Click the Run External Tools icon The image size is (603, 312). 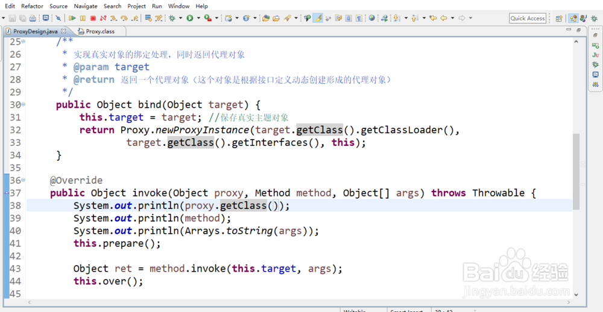click(x=207, y=18)
